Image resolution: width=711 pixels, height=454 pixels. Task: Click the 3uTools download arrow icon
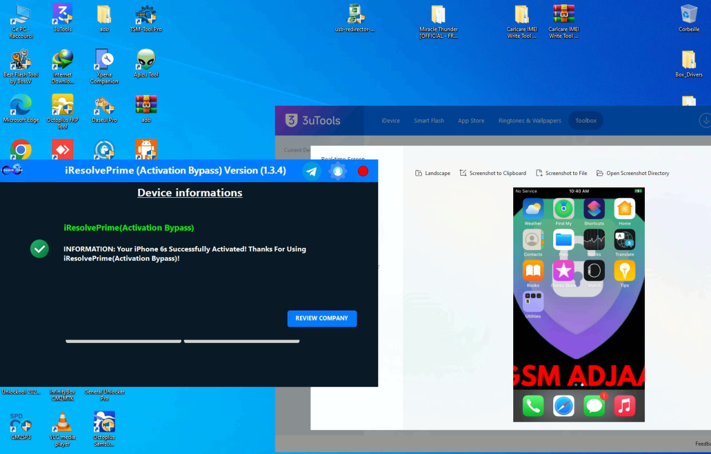(x=705, y=121)
